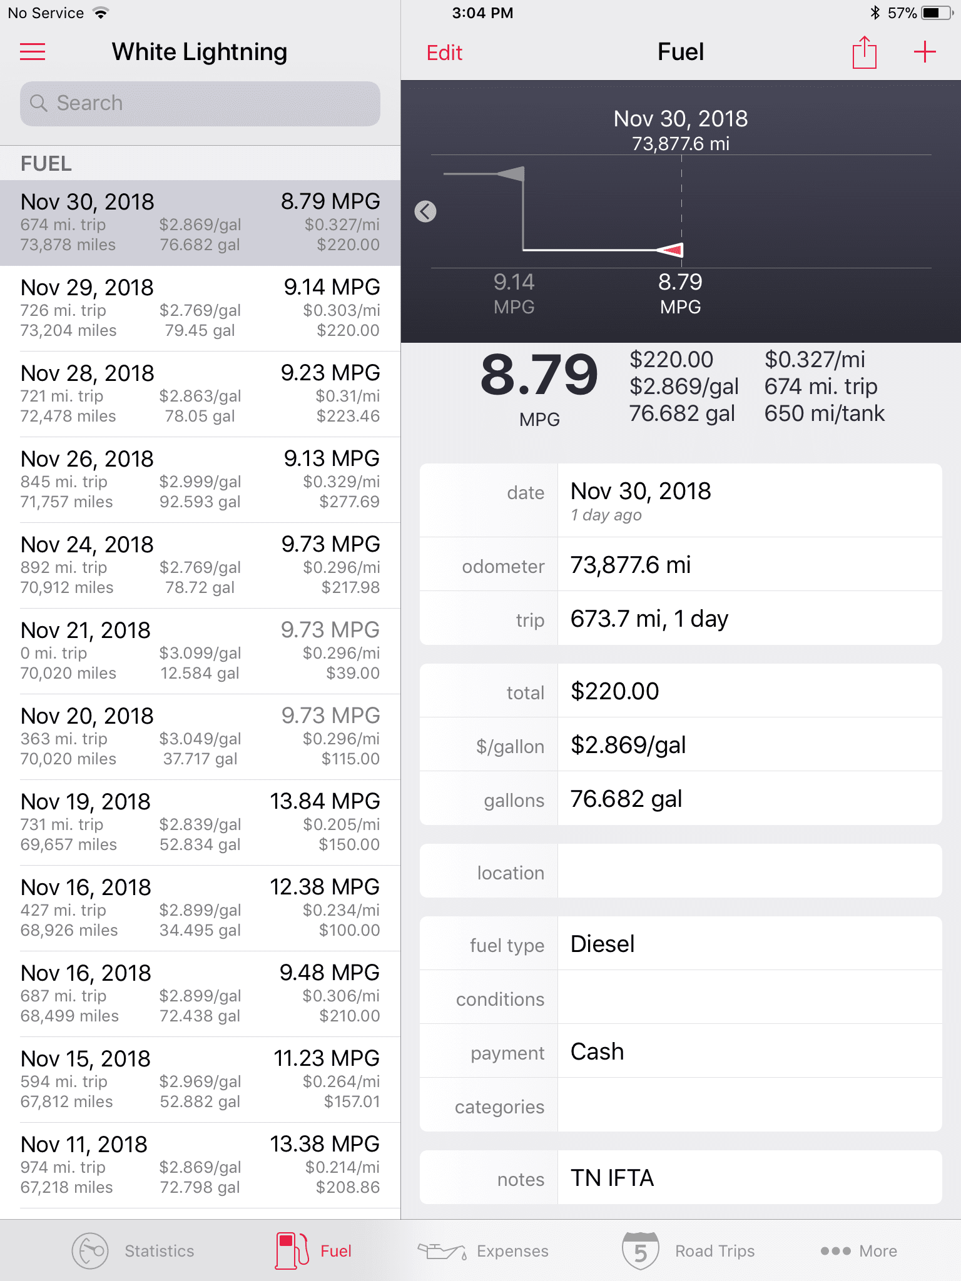Select the Nov 29, 2018 fuel entry
The image size is (961, 1281).
[x=200, y=308]
